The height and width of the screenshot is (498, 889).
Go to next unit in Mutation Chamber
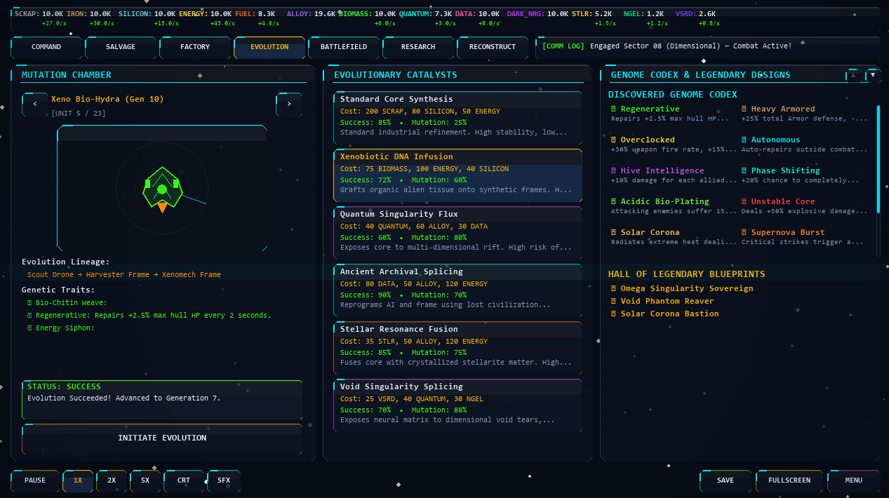(289, 105)
